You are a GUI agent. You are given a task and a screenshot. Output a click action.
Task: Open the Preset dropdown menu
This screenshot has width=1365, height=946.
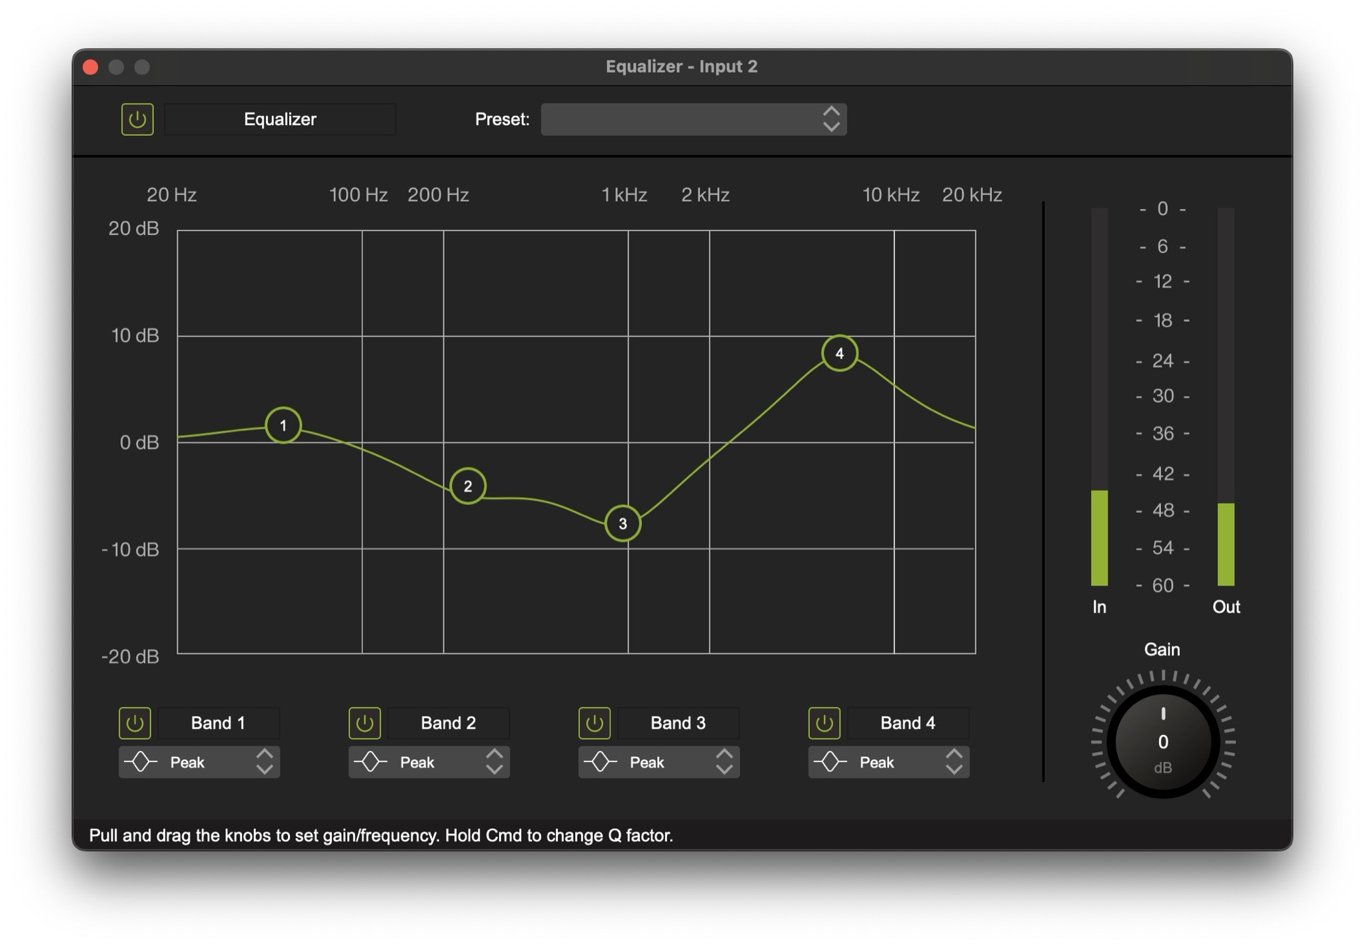694,119
